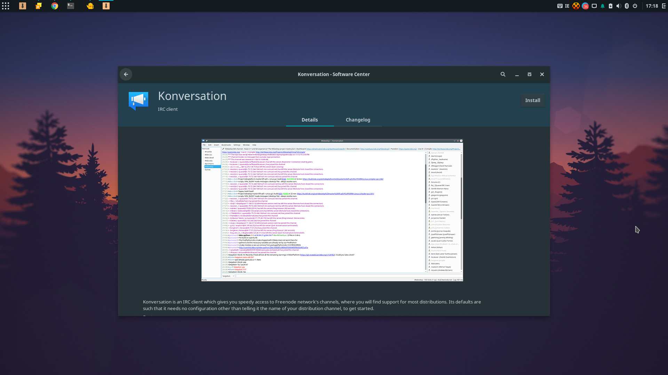
Task: Open the terminal from the panel
Action: coord(71,6)
